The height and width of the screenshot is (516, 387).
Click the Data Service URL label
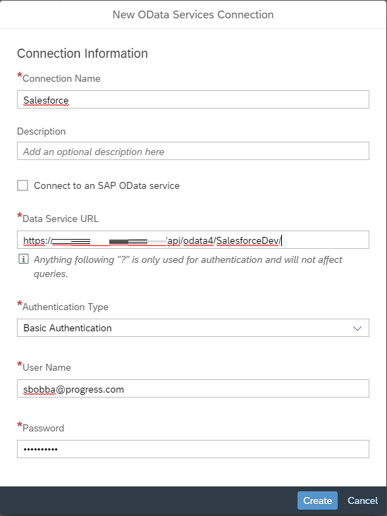click(x=61, y=219)
